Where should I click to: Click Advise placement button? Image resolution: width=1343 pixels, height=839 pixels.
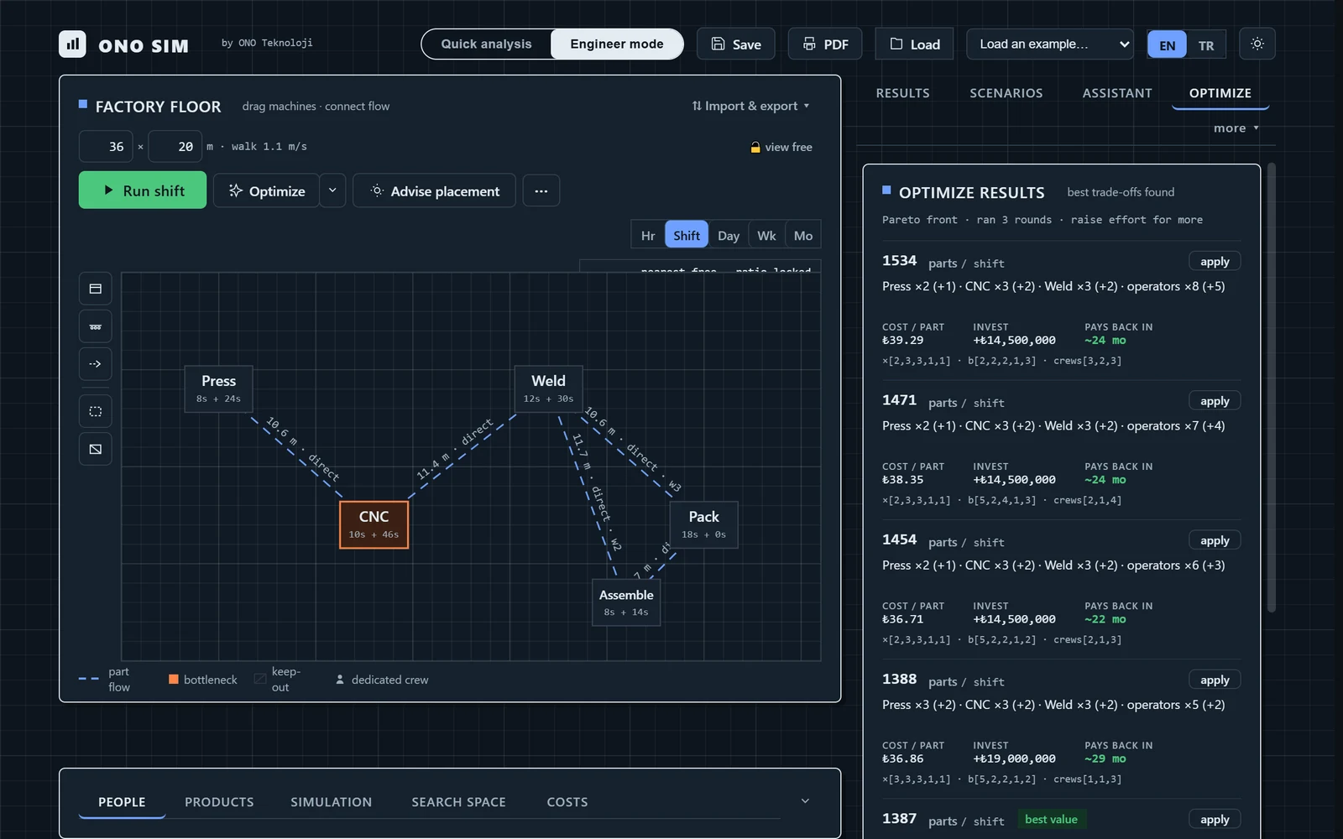pyautogui.click(x=434, y=191)
